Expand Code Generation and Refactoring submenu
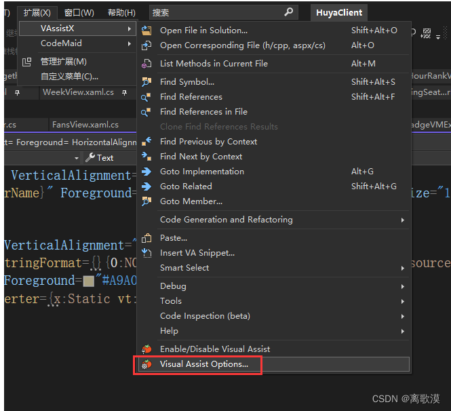Viewport: 451px width, 411px height. [403, 220]
